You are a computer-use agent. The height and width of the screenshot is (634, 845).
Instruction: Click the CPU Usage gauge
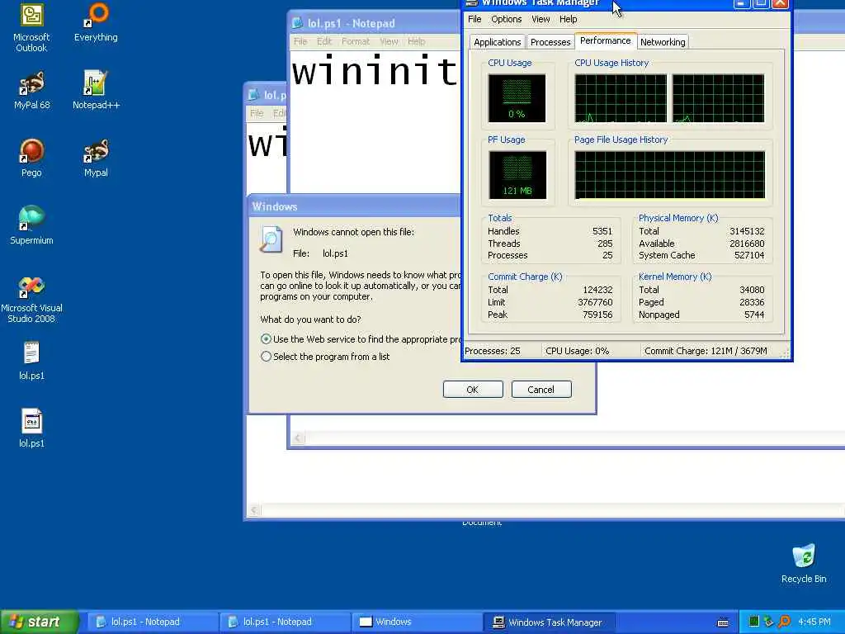tap(517, 98)
